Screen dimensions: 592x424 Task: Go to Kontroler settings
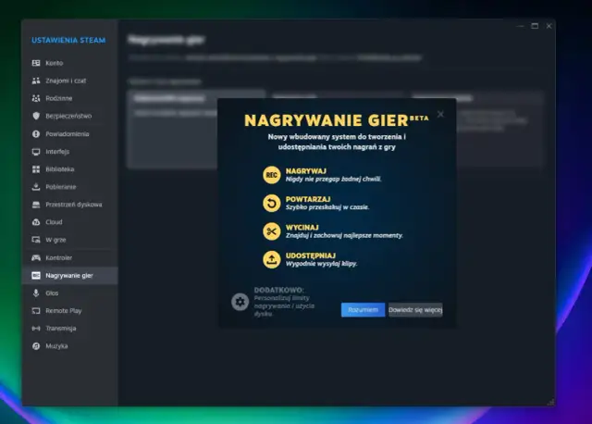click(x=70, y=257)
